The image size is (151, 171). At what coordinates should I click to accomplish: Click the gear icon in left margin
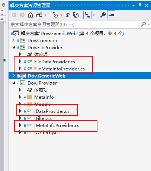tap(3, 5)
